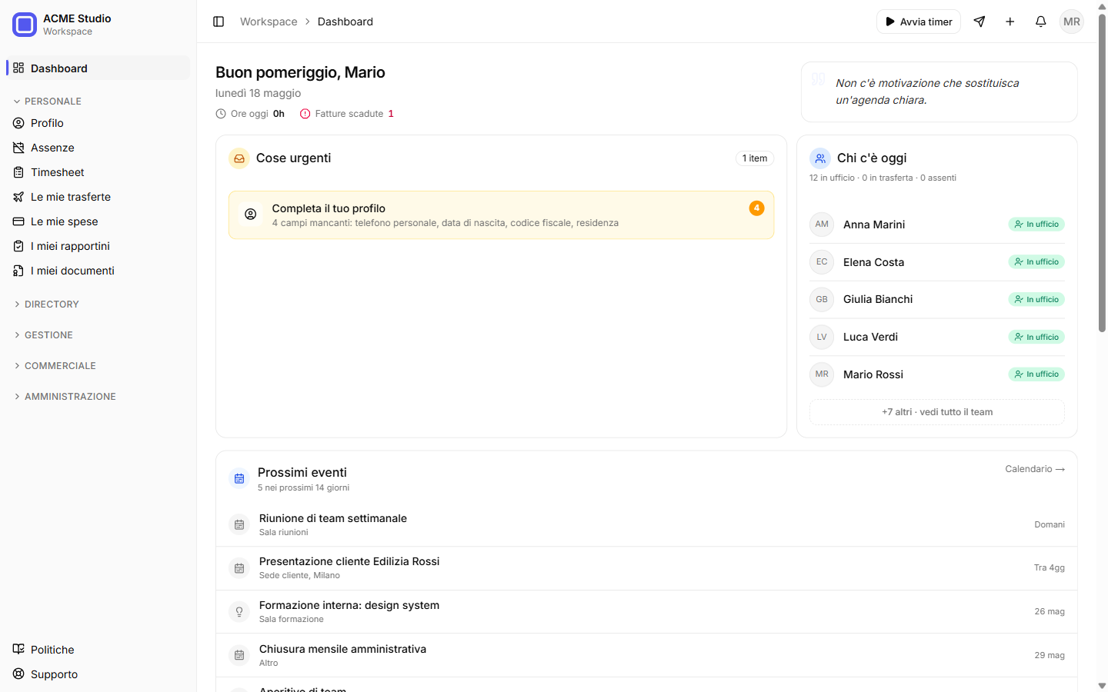Viewport: 1108px width, 692px height.
Task: Click the ACME Studio logo icon
Action: click(25, 25)
